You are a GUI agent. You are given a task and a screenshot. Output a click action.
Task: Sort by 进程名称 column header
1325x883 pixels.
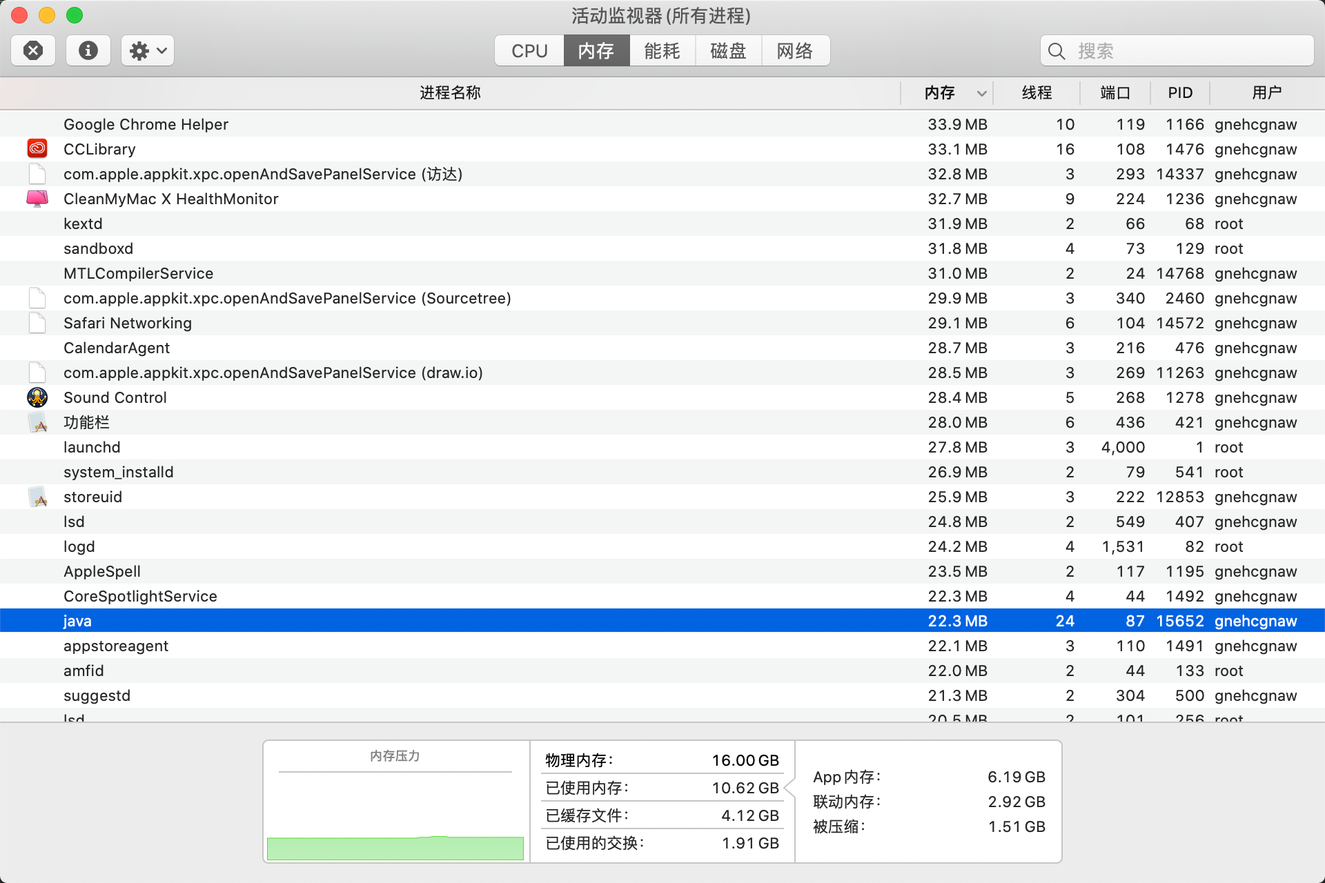point(450,92)
